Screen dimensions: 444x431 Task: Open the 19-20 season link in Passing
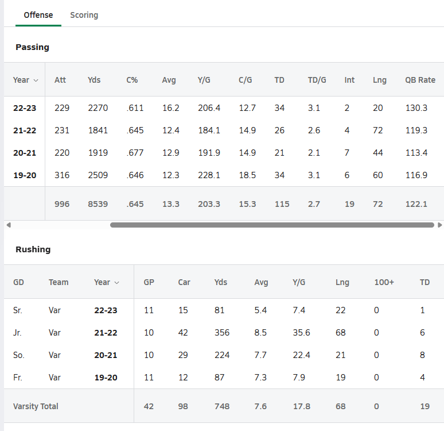click(x=25, y=175)
